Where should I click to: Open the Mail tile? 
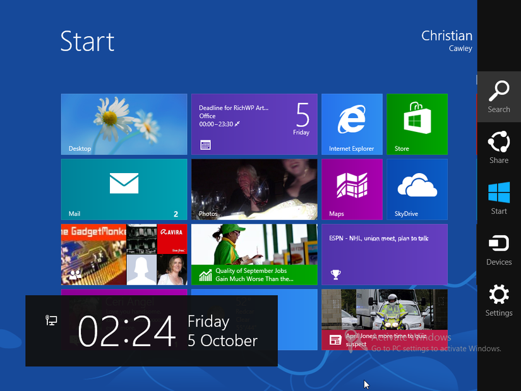124,189
